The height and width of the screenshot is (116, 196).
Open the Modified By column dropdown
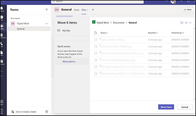[x=178, y=33]
